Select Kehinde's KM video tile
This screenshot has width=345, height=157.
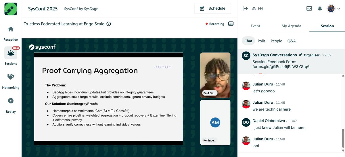pos(215,122)
